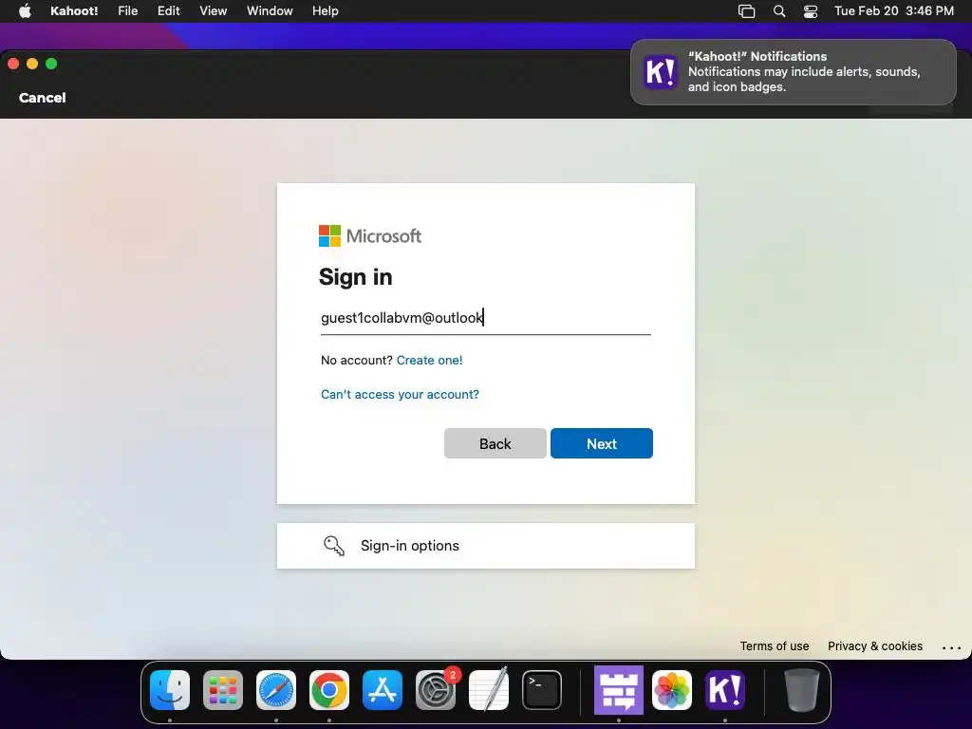Follow the Create one! link
972x729 pixels.
click(x=430, y=360)
